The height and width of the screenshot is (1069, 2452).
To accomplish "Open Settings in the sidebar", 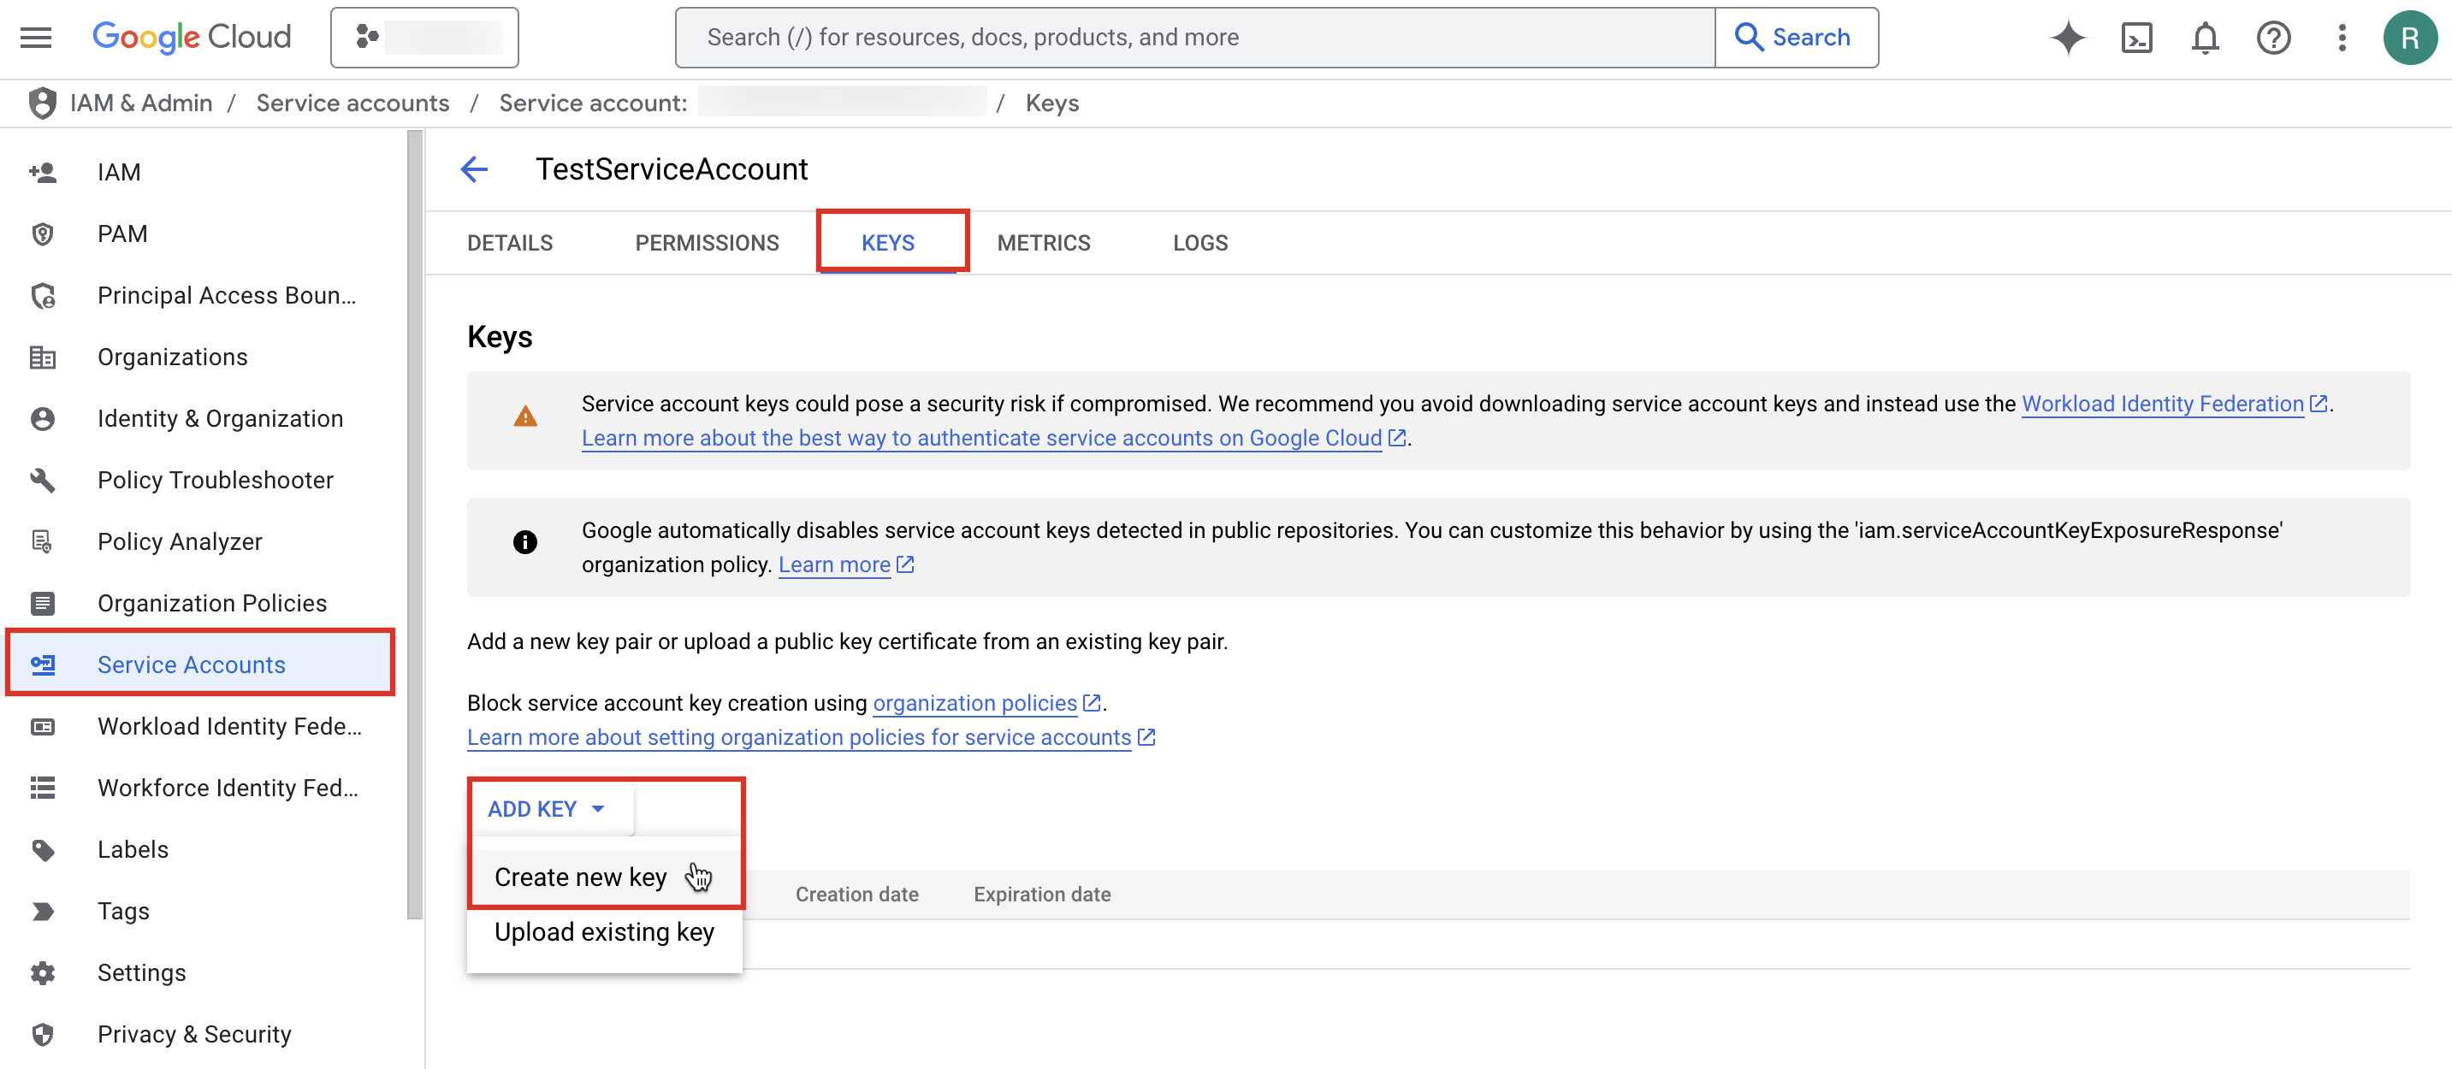I will pos(142,973).
